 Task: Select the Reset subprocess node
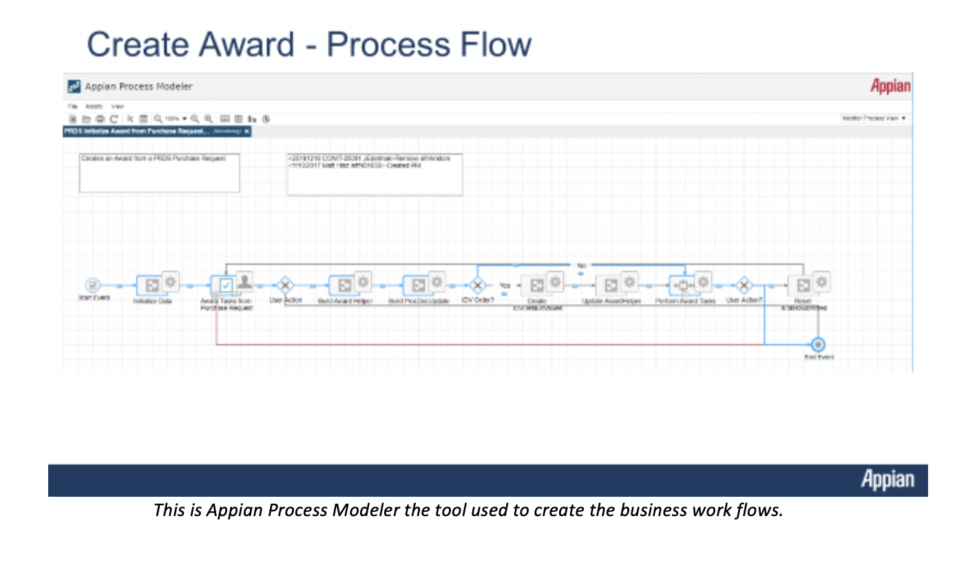(x=803, y=285)
